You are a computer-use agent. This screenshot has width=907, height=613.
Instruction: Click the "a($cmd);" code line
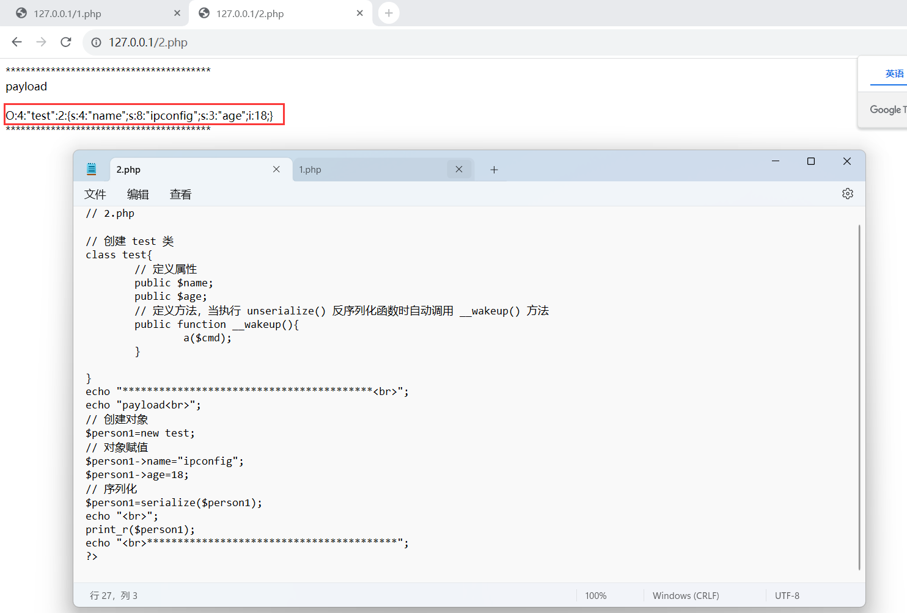tap(208, 338)
